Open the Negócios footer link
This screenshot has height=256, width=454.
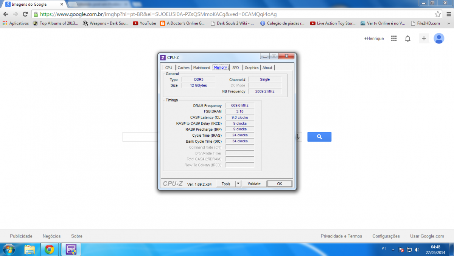click(x=51, y=236)
